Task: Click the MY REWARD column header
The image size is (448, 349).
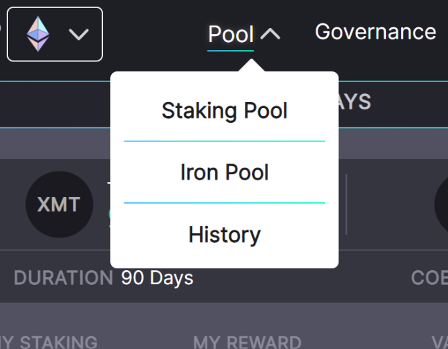Action: (247, 342)
